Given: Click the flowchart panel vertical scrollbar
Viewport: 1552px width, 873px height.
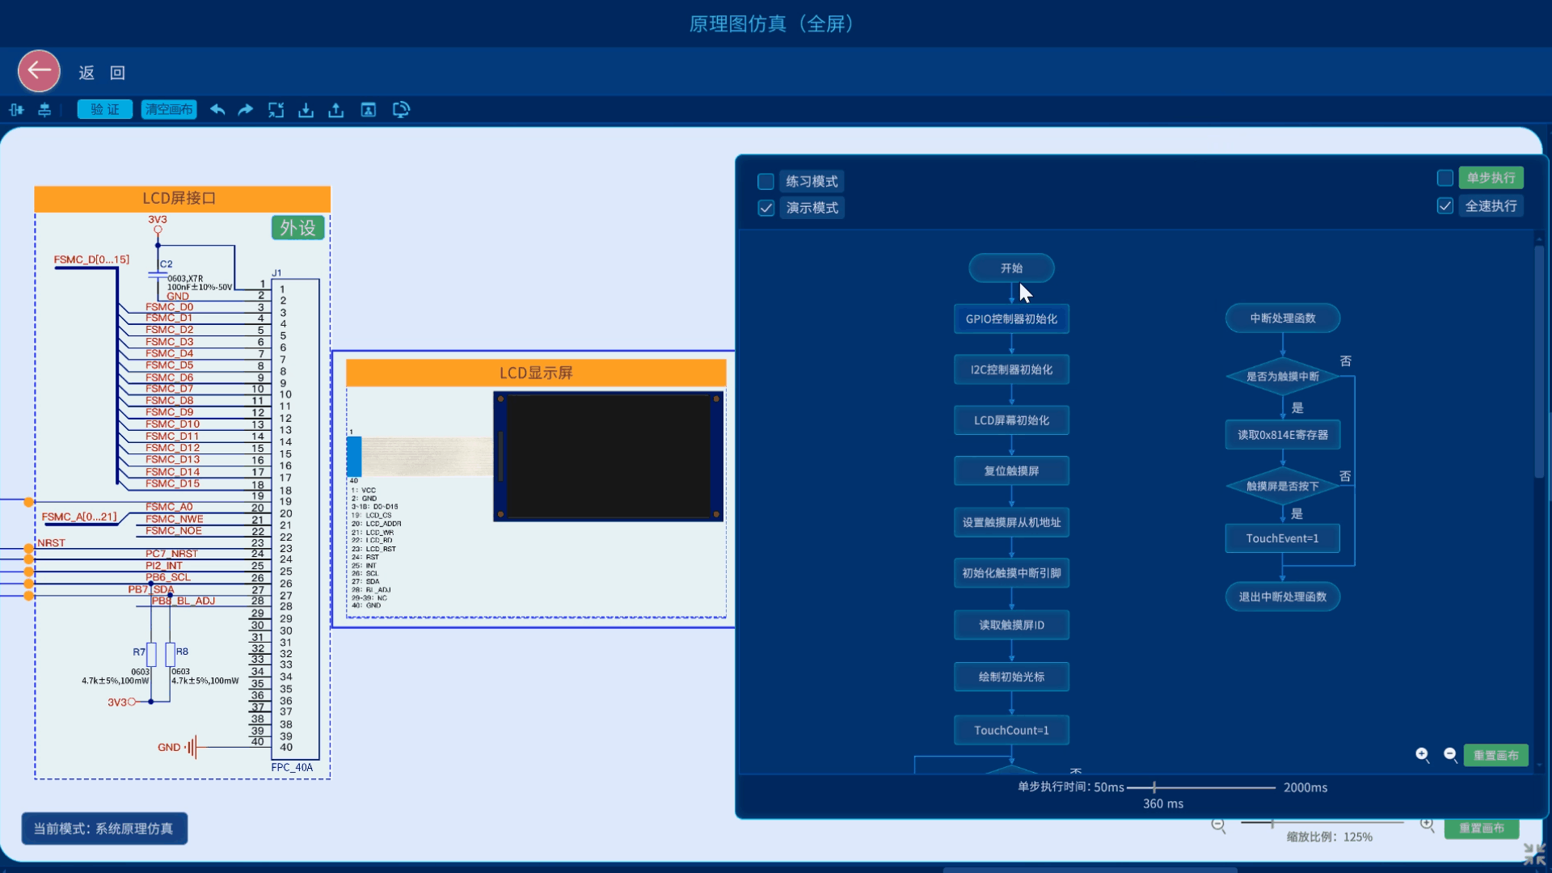Looking at the screenshot, I should tap(1539, 360).
